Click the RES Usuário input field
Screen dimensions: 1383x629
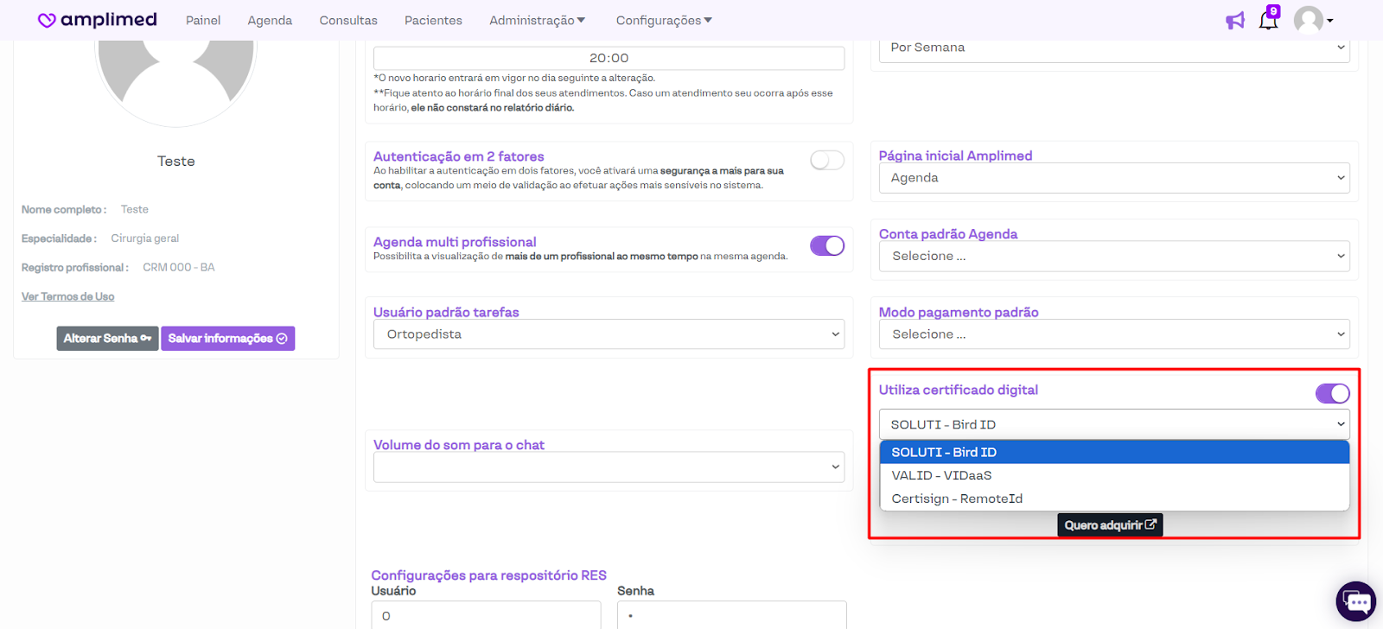point(486,615)
